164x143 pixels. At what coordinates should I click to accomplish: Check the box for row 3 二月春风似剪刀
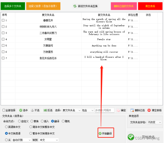coord(3,33)
